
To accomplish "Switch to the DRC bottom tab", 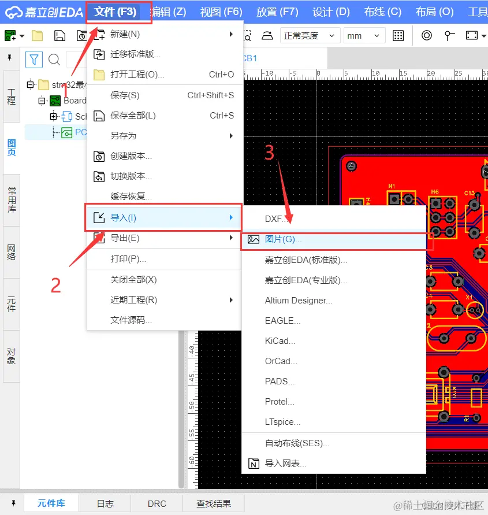I will coord(157,503).
